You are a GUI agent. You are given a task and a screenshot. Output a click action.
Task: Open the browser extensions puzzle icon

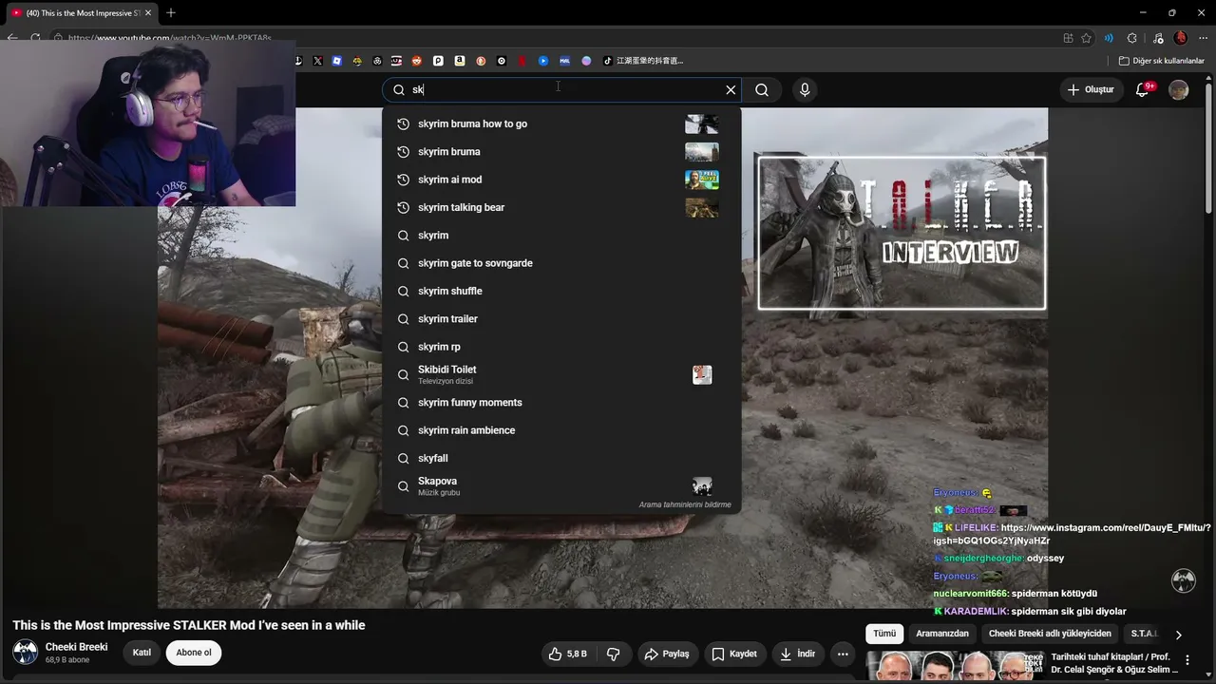[x=1131, y=38]
